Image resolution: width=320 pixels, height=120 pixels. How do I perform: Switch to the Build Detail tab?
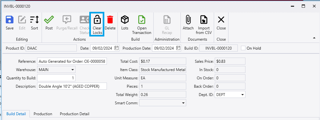[16, 114]
